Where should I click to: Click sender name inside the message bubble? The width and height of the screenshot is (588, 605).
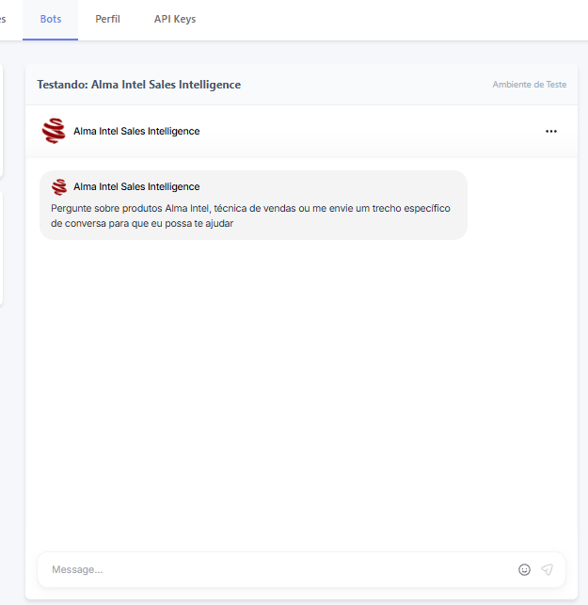pos(136,186)
